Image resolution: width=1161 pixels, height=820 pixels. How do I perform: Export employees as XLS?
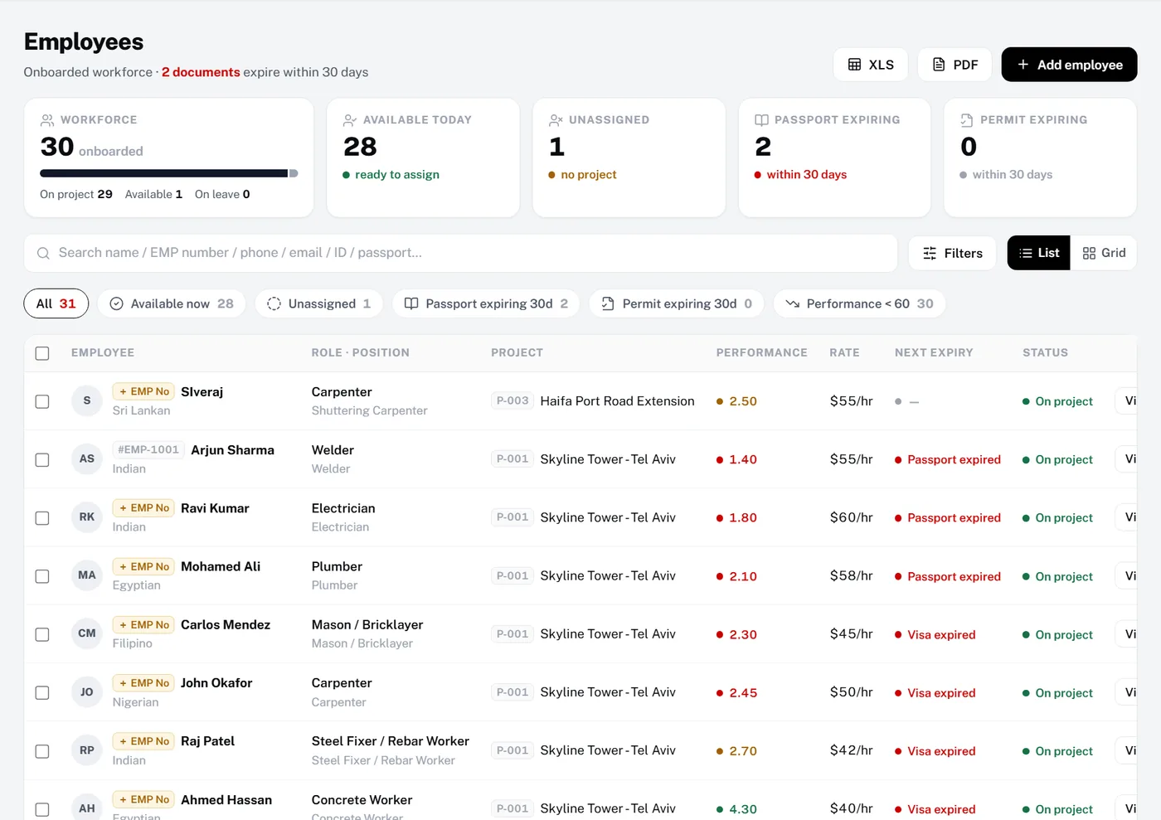tap(870, 65)
